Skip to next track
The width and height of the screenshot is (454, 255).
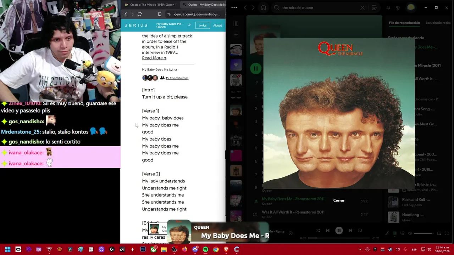[x=350, y=231]
